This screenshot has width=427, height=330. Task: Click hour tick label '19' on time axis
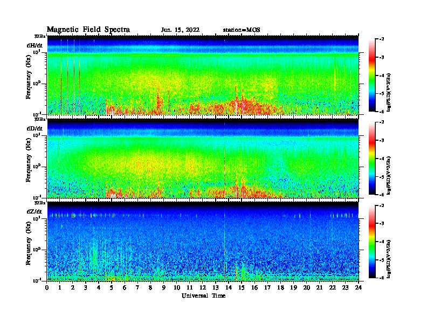tap(293, 287)
